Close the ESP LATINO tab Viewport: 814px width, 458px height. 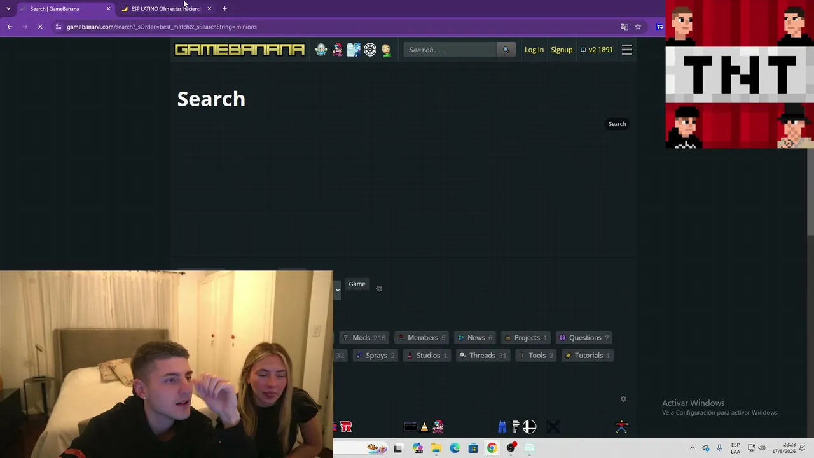tap(209, 9)
